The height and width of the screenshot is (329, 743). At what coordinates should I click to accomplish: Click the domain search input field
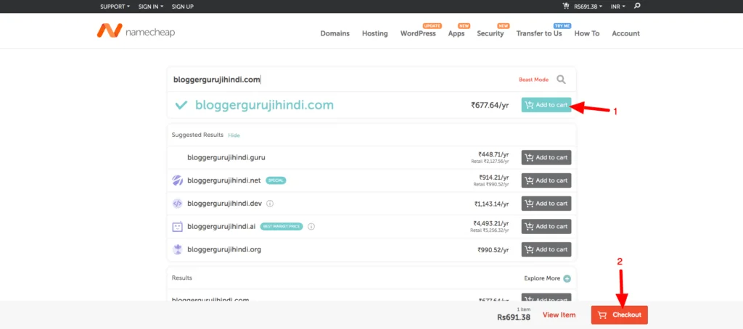341,80
